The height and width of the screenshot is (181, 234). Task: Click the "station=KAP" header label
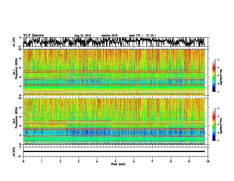click(110, 35)
